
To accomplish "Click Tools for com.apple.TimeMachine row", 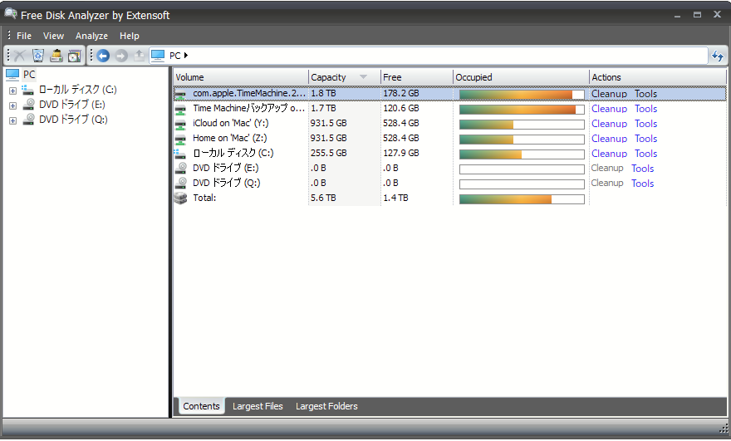I will click(645, 94).
